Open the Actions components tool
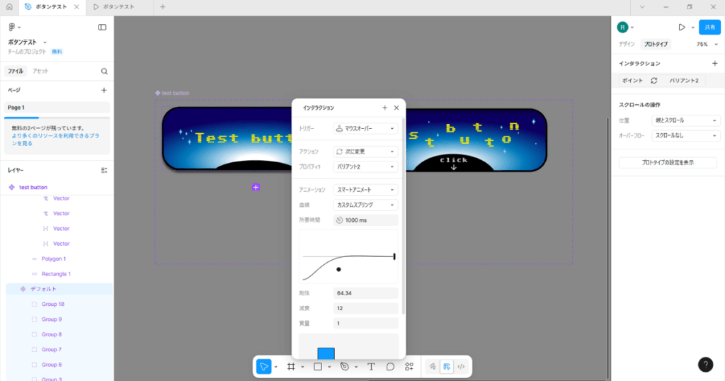 tap(409, 367)
